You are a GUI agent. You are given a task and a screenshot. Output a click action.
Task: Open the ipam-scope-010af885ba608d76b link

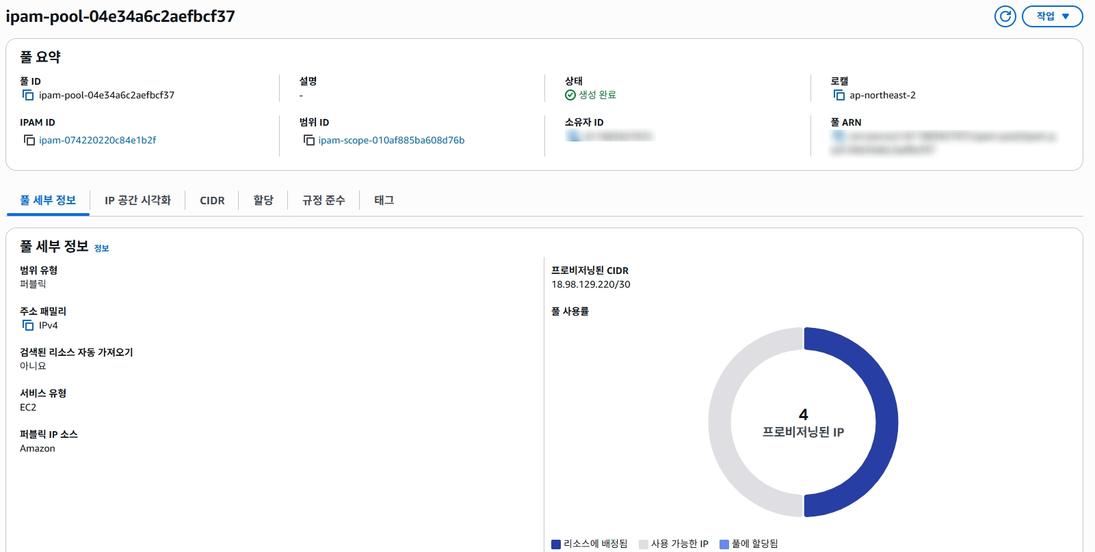[391, 140]
